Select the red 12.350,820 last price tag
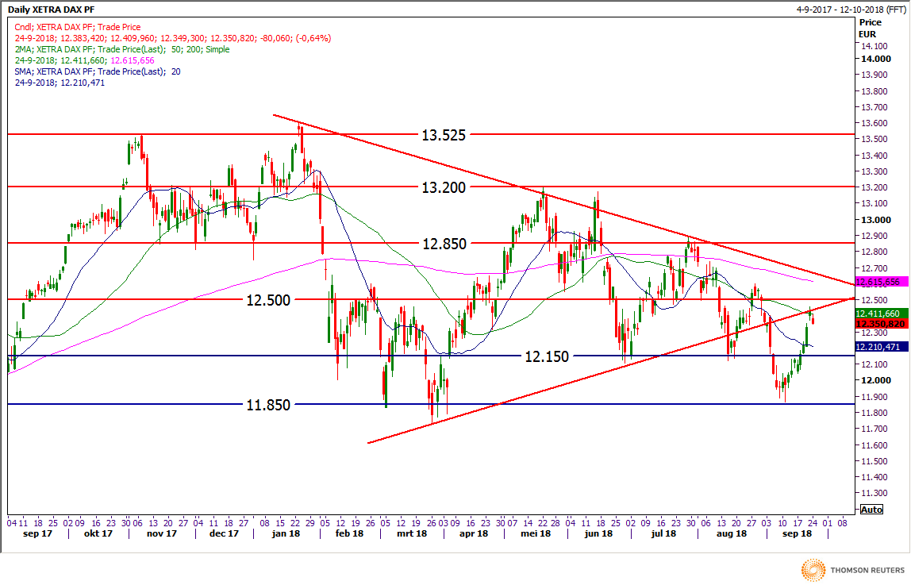 [881, 324]
